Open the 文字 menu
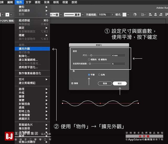 pyautogui.click(x=28, y=2)
